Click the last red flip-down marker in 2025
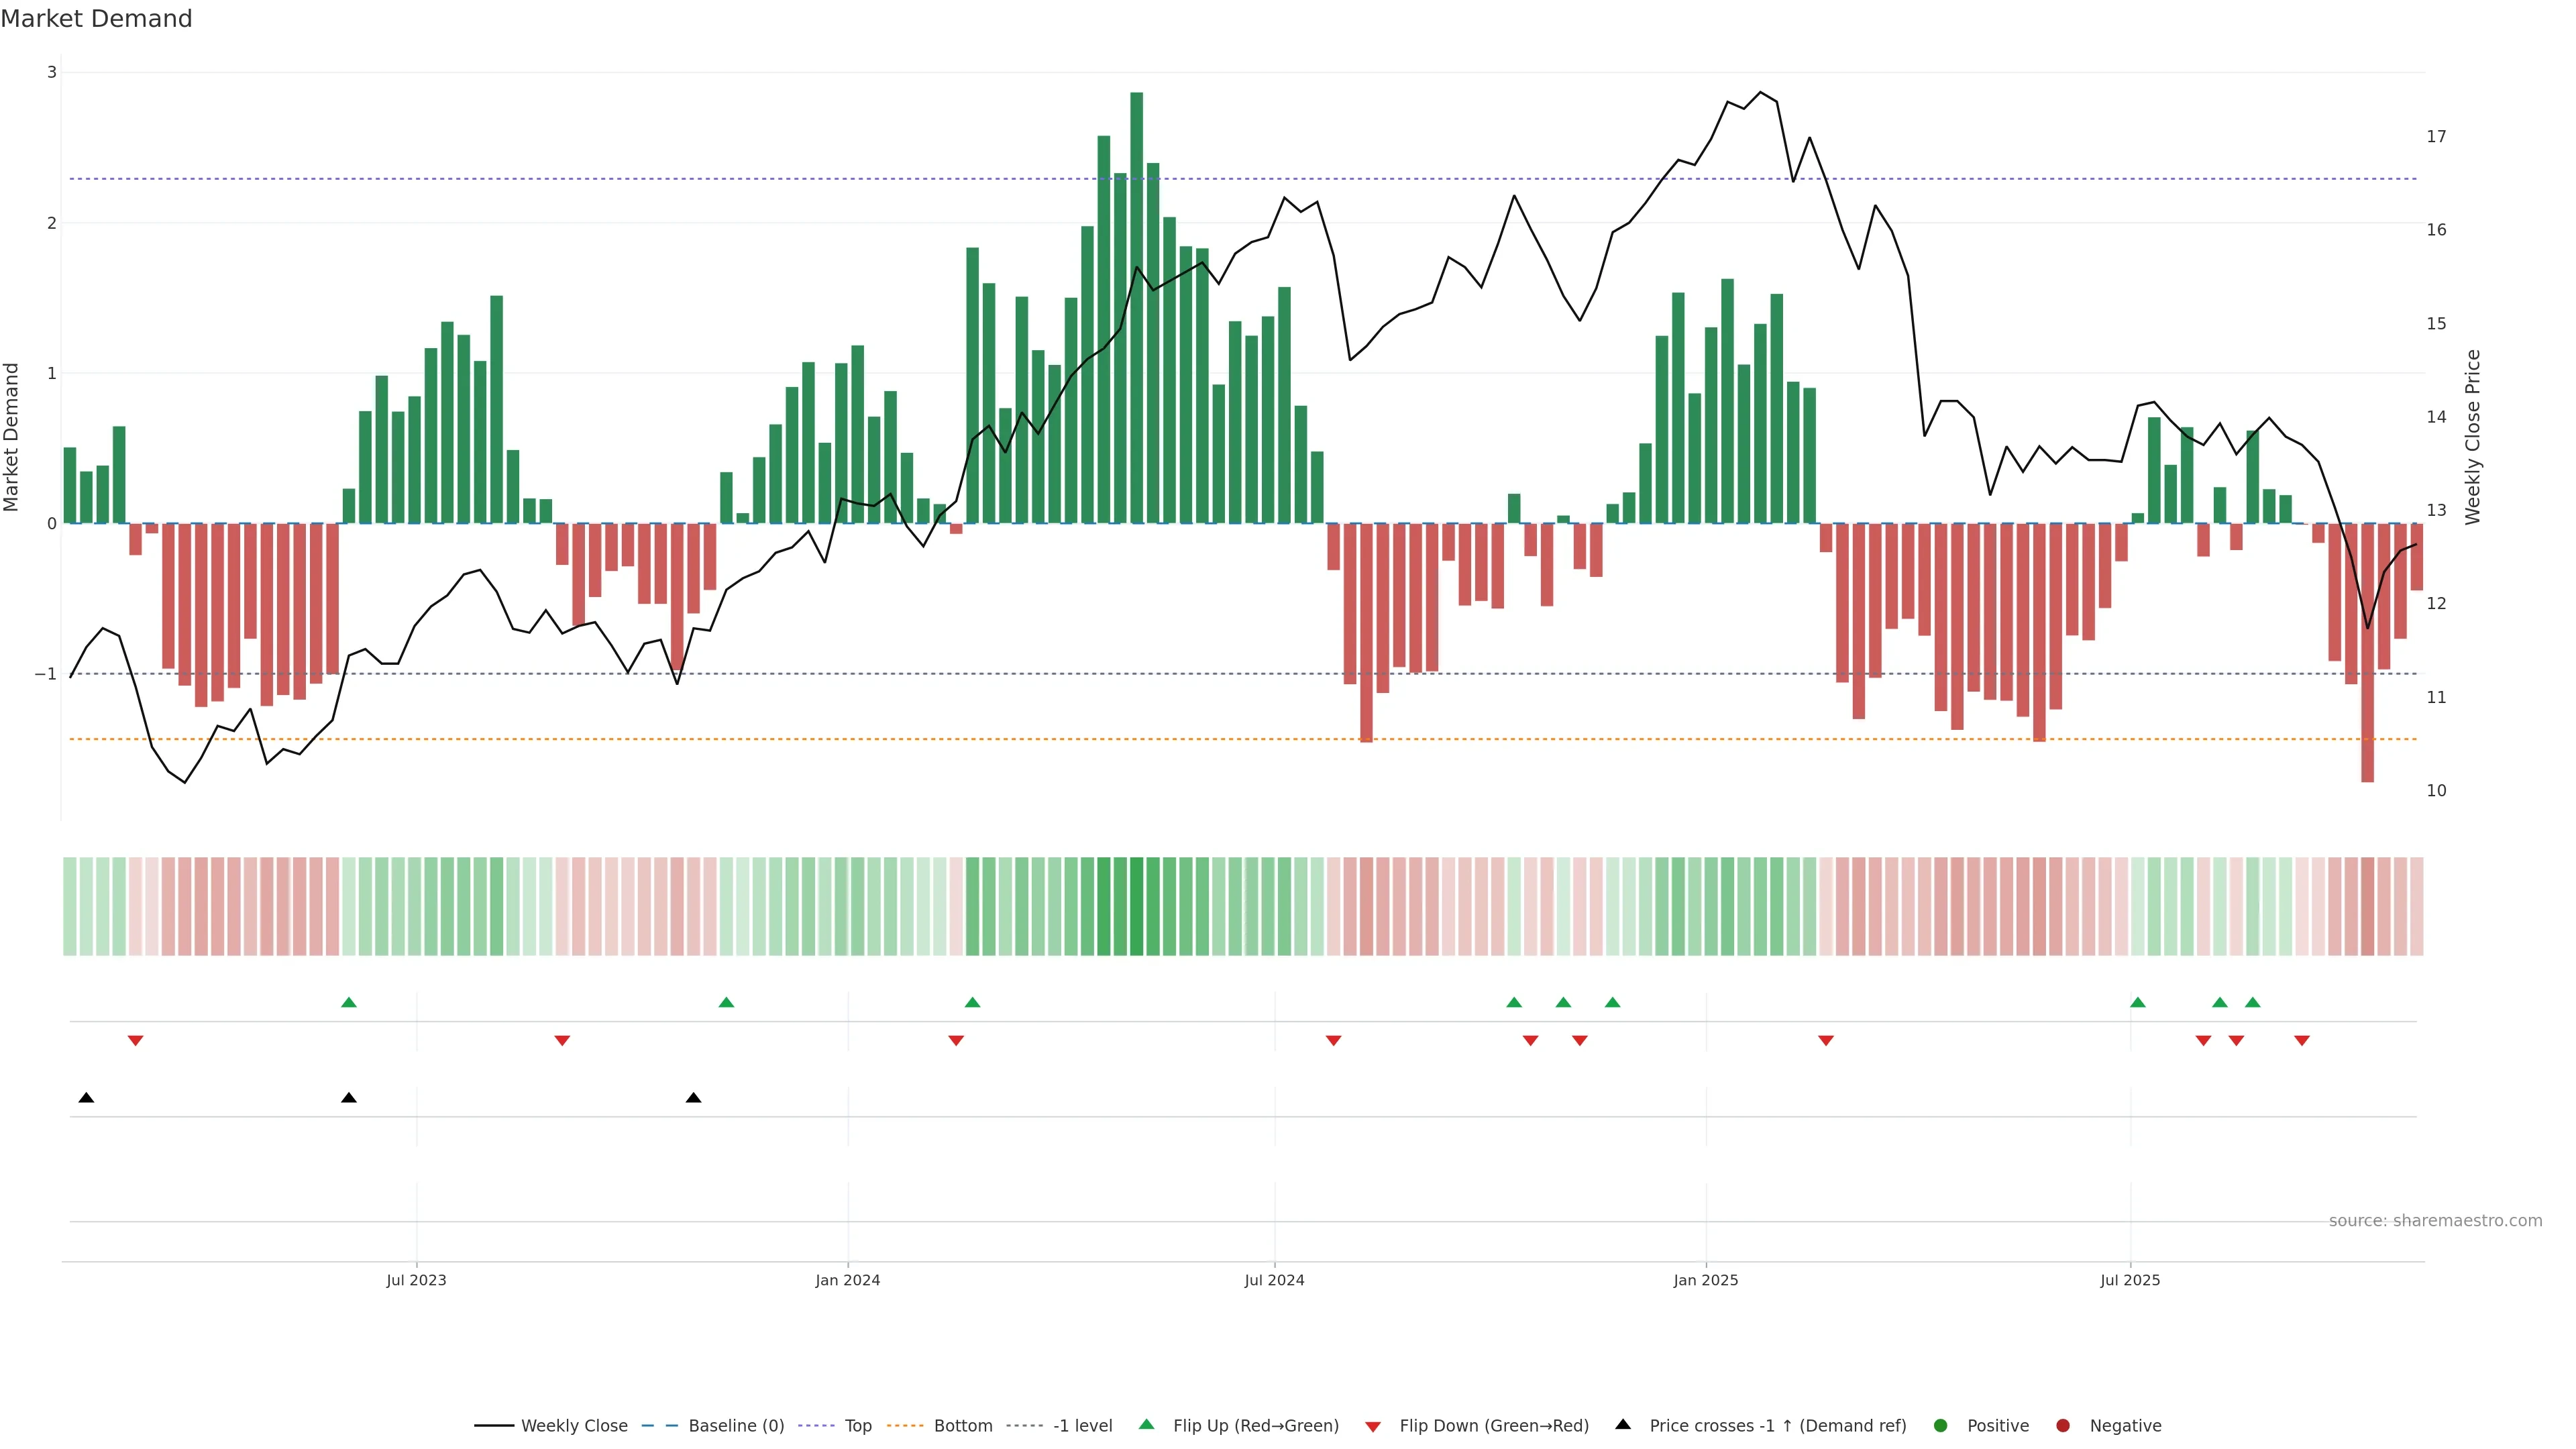Image resolution: width=2576 pixels, height=1449 pixels. tap(2302, 1041)
